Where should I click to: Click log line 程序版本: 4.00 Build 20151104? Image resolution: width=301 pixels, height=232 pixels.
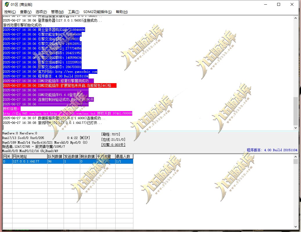[x=46, y=76]
